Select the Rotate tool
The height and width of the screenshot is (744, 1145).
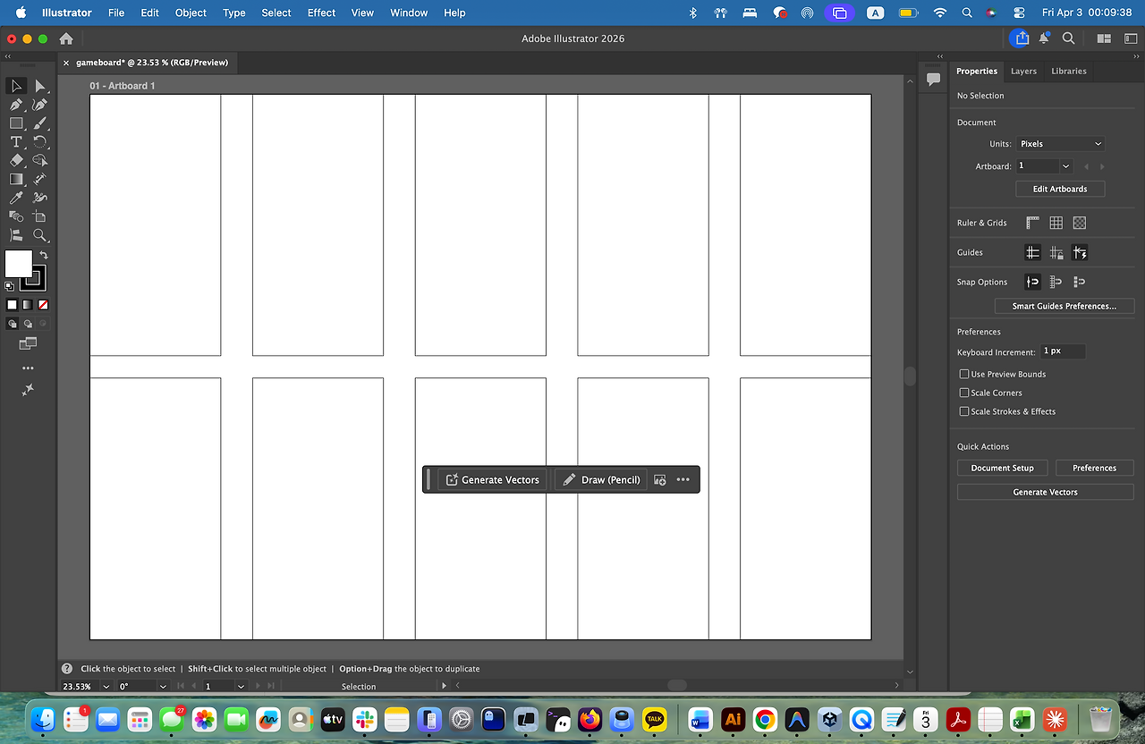coord(40,141)
